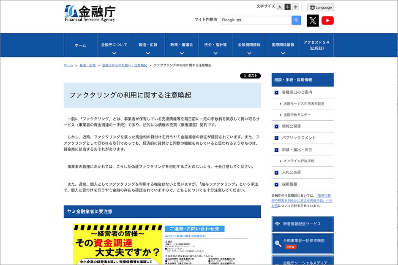This screenshot has width=398, height=265.
Task: Share page with X ポスト button
Action: pos(250,76)
